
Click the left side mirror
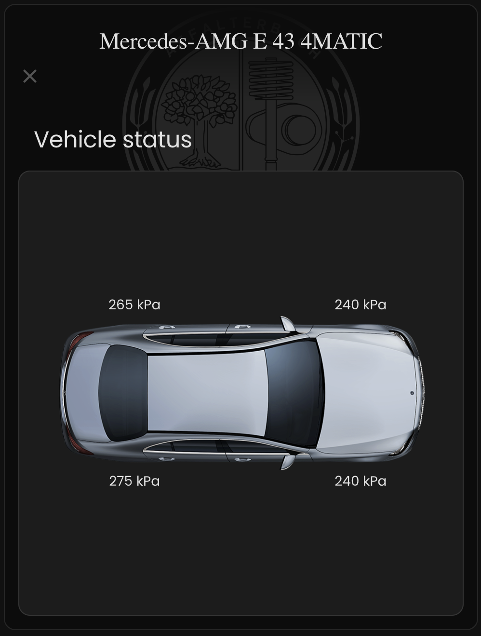pos(288,324)
